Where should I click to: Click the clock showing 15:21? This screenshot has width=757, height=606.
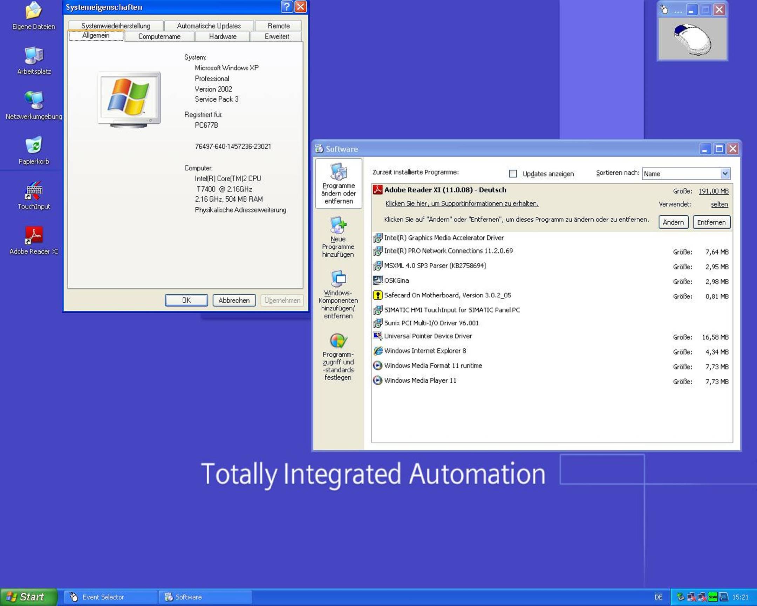[x=740, y=597]
